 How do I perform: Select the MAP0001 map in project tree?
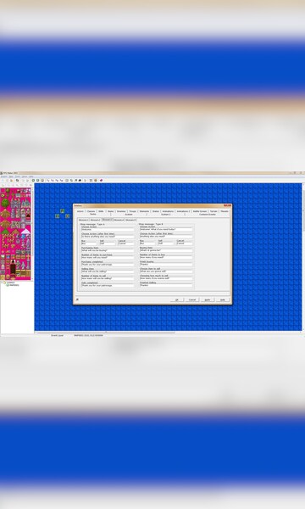[x=14, y=285]
